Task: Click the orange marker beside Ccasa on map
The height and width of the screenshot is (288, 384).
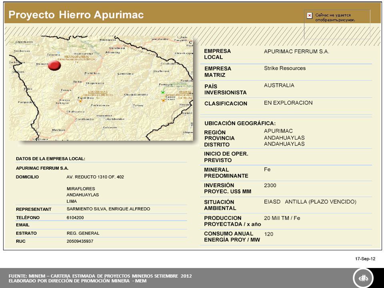Action: coord(163,100)
